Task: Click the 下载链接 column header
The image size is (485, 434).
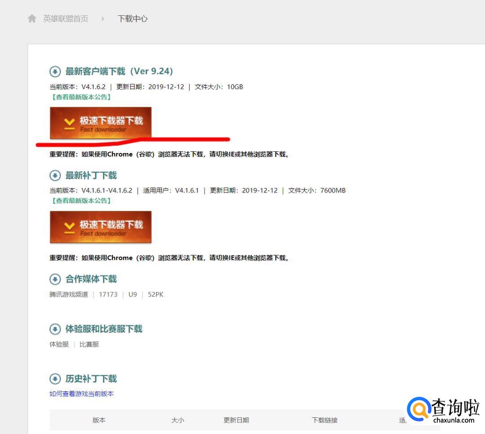Action: (325, 420)
